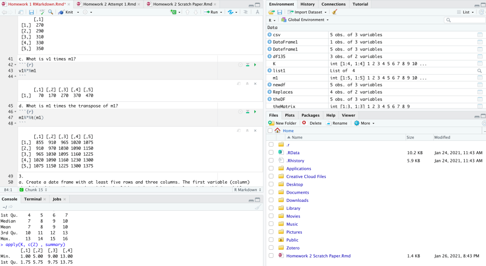The height and width of the screenshot is (266, 486).
Task: Click the find/replace magnifier icon
Action: (x=51, y=12)
